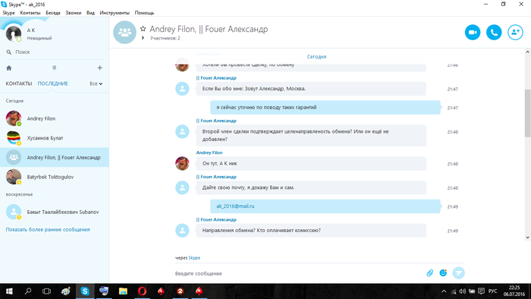Expand the participants list chevron

click(x=143, y=38)
